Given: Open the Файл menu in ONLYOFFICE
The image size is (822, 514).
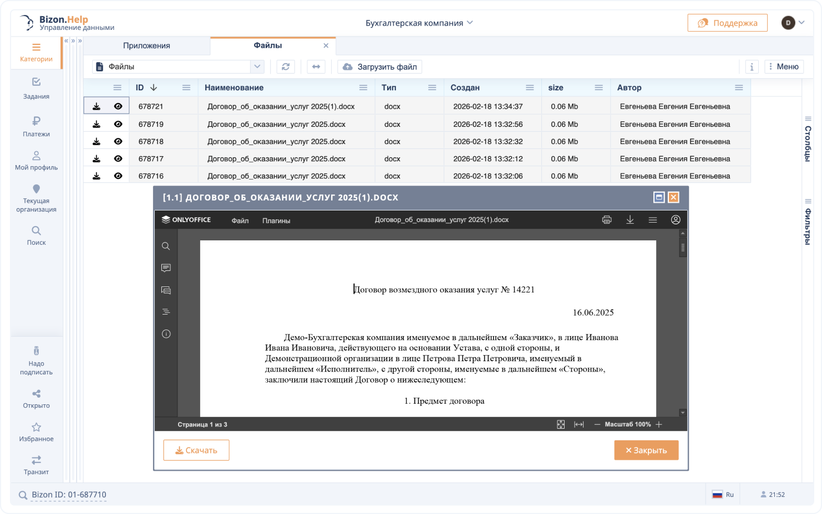Looking at the screenshot, I should (x=240, y=220).
